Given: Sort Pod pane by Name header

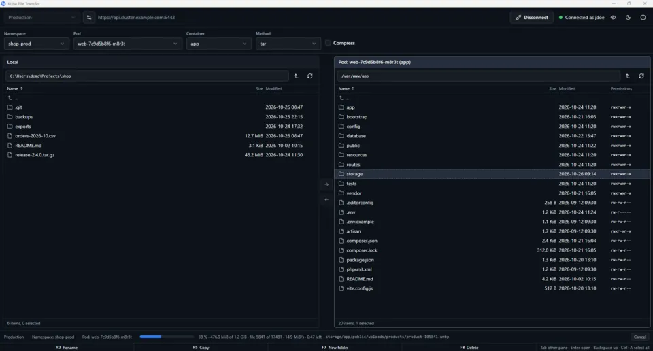Looking at the screenshot, I should [346, 88].
